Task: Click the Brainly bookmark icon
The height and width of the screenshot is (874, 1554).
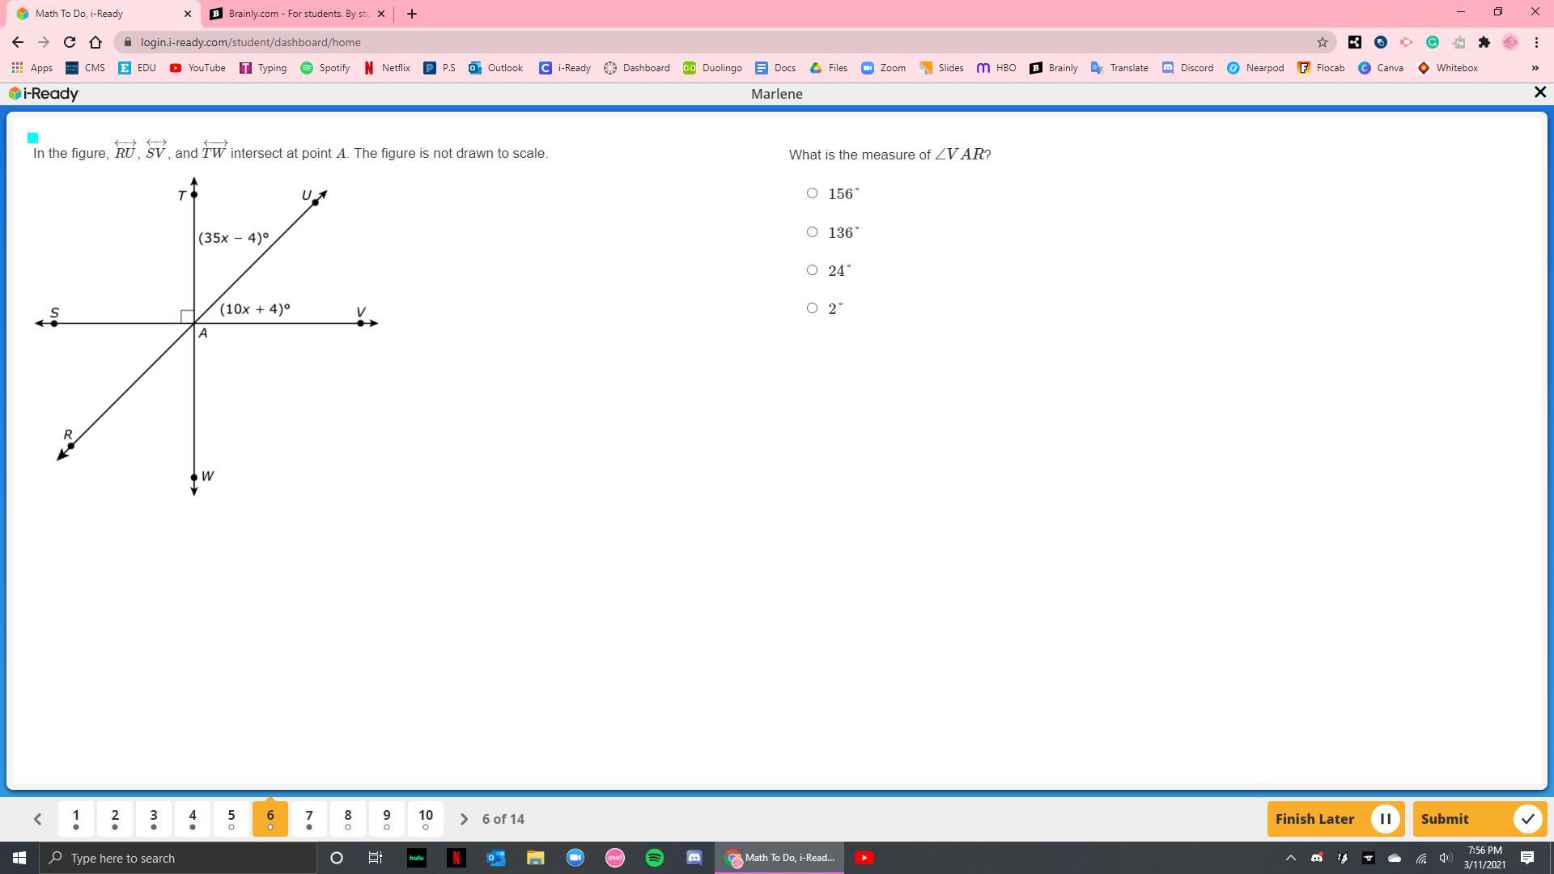Action: coord(1036,68)
